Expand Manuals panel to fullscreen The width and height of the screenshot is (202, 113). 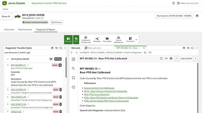point(197,48)
